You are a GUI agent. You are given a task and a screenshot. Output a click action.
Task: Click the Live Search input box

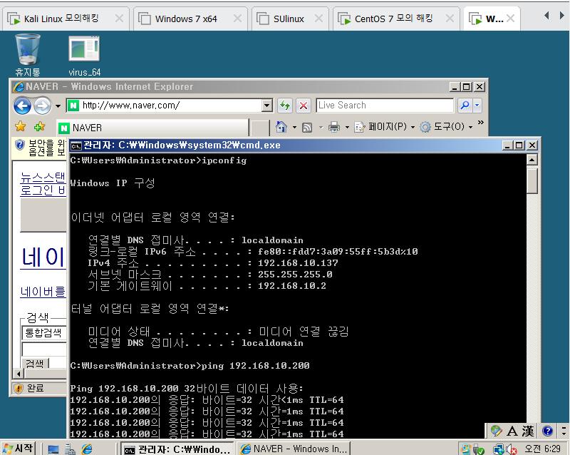click(385, 106)
